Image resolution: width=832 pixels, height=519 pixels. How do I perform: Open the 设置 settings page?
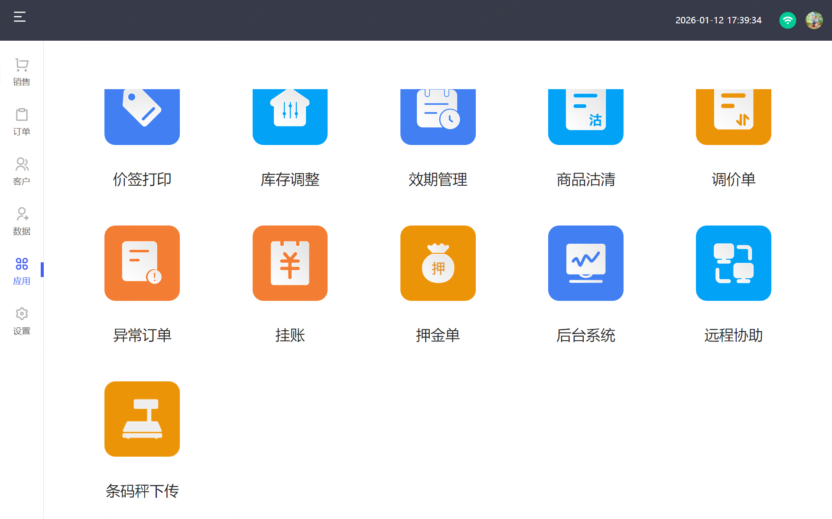coord(22,321)
